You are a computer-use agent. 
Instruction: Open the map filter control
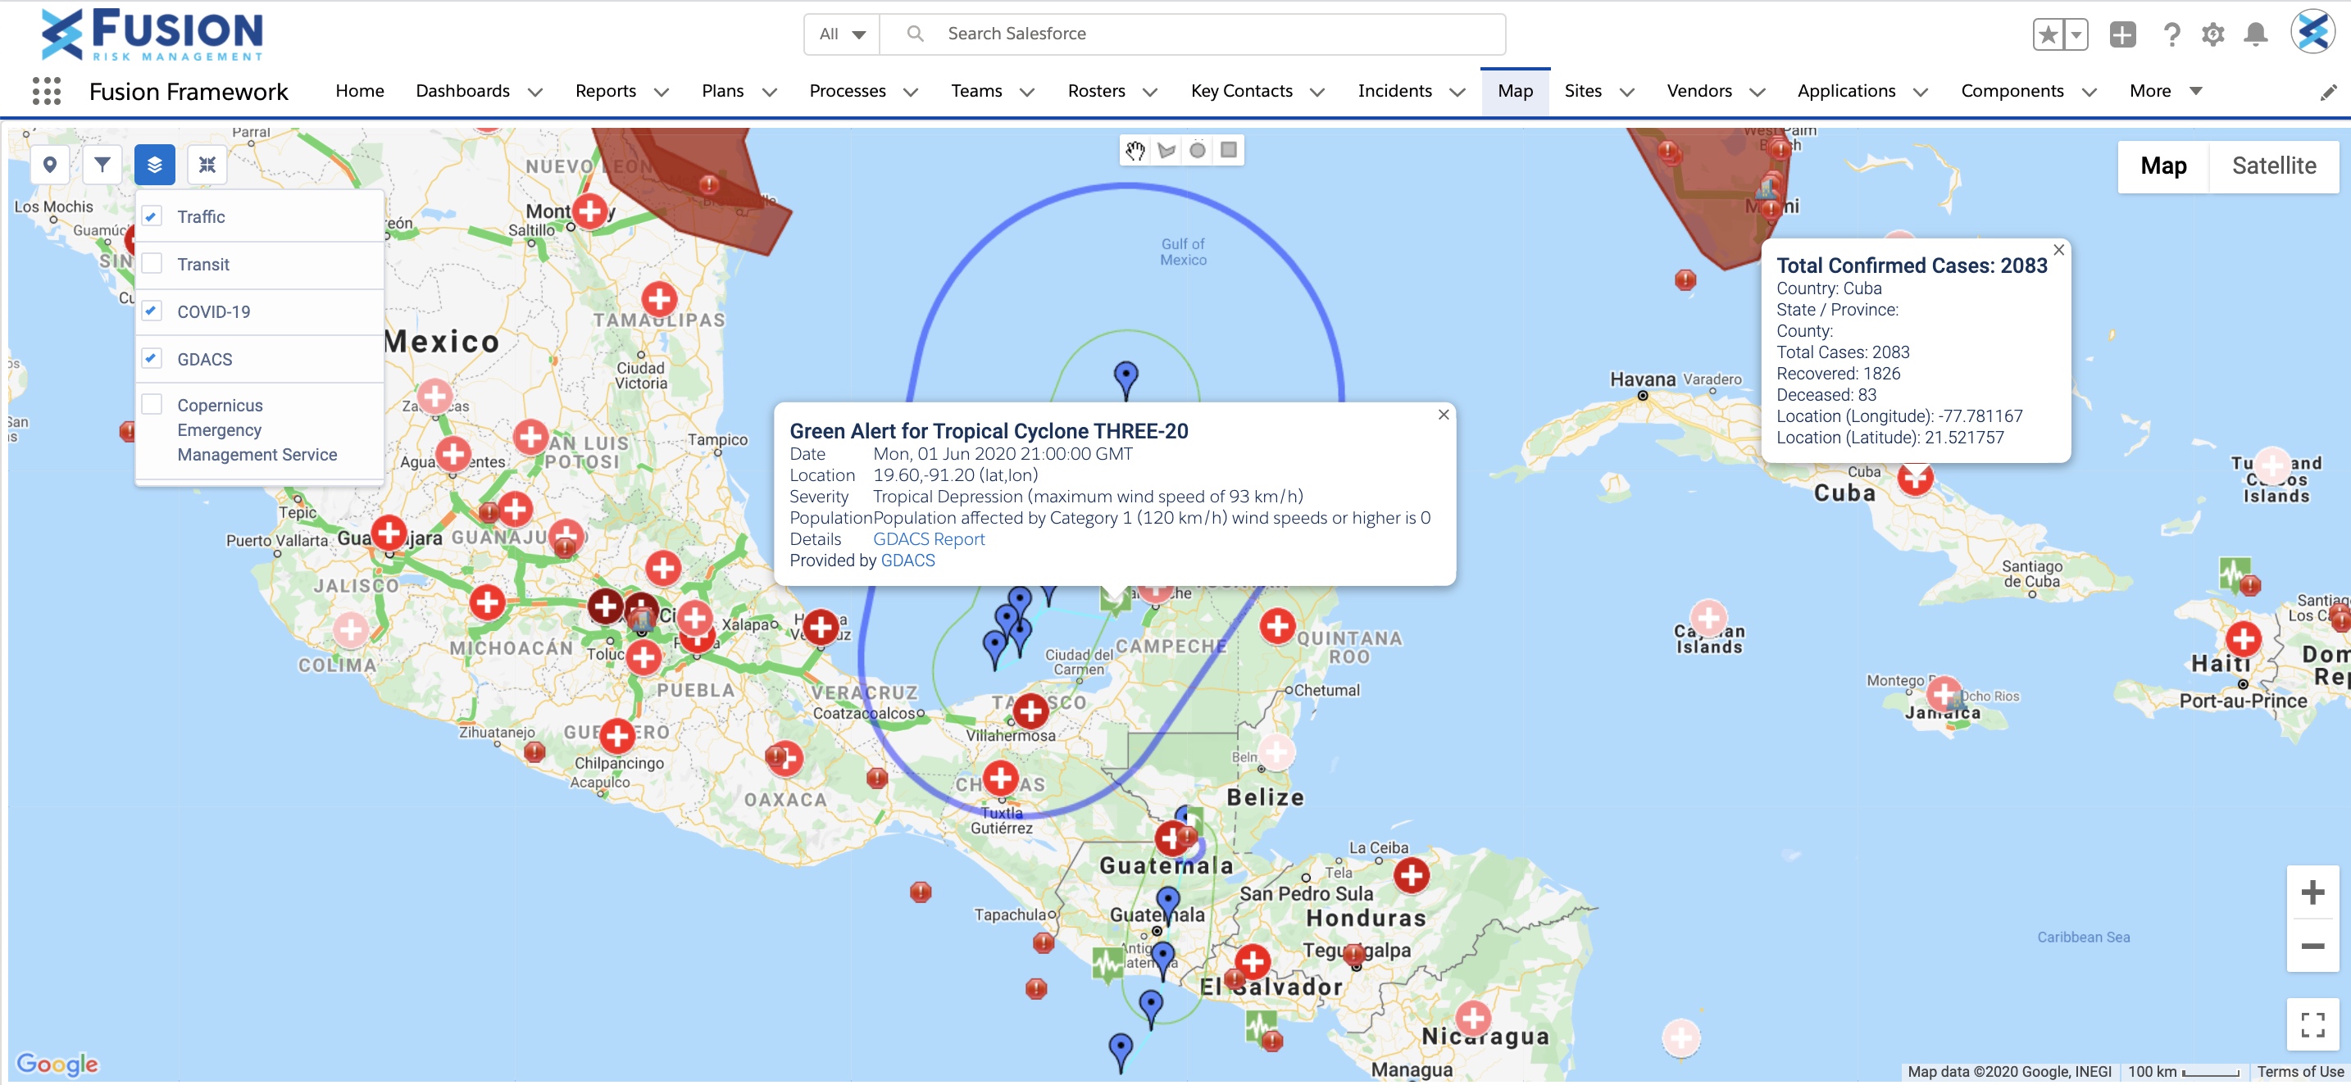click(x=102, y=166)
